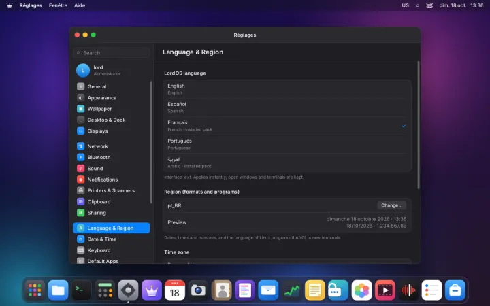Open the menu bar search icon
The width and height of the screenshot is (490, 306).
click(x=417, y=5)
